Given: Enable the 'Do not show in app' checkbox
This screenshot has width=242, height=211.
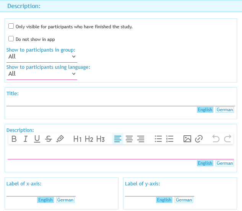Looking at the screenshot, I should [x=11, y=39].
